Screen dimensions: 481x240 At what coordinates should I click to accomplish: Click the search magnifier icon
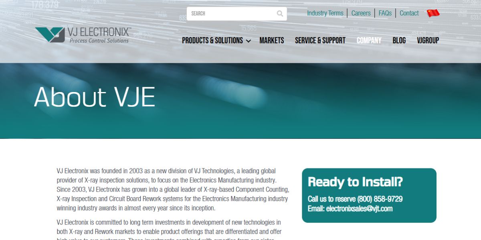click(x=279, y=13)
